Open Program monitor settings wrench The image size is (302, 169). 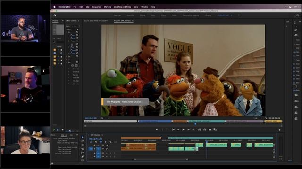266,118
